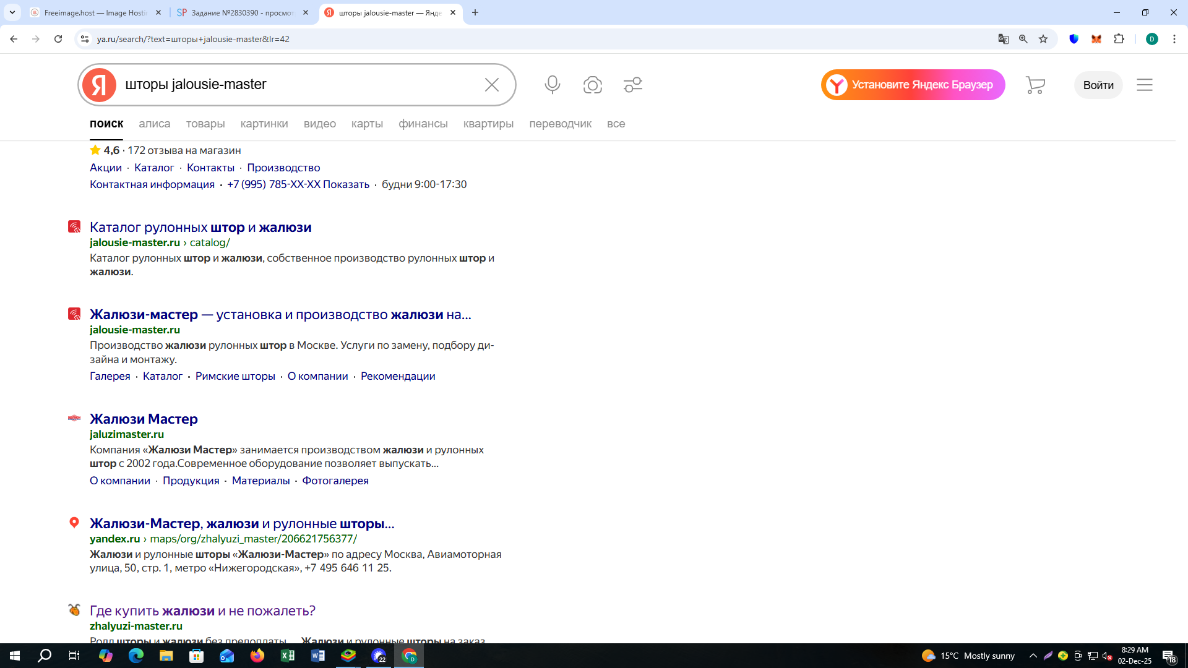The image size is (1188, 668).
Task: Open Каталог рулонных штор и жалюзи result
Action: coord(200,228)
